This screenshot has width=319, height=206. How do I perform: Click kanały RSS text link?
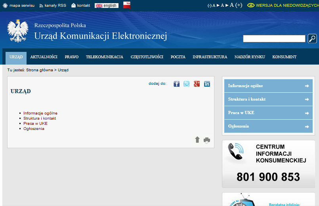(55, 6)
